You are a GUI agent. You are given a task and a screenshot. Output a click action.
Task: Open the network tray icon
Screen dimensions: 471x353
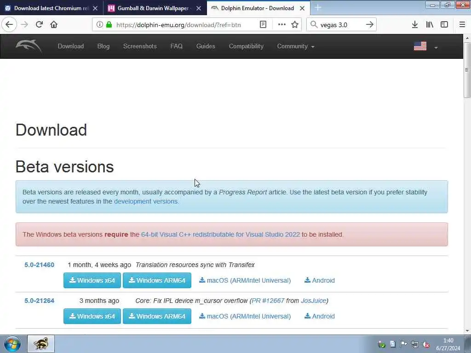click(415, 345)
